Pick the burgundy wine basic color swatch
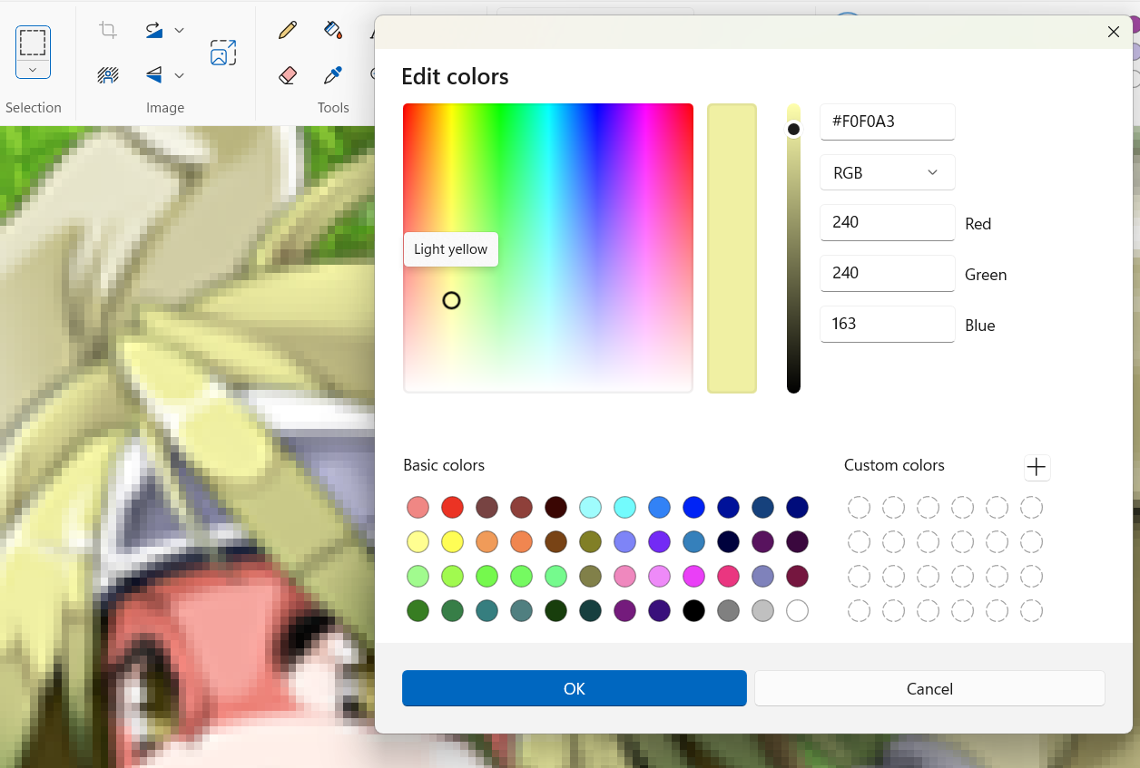Screen dimensions: 1140x768 click(x=797, y=577)
